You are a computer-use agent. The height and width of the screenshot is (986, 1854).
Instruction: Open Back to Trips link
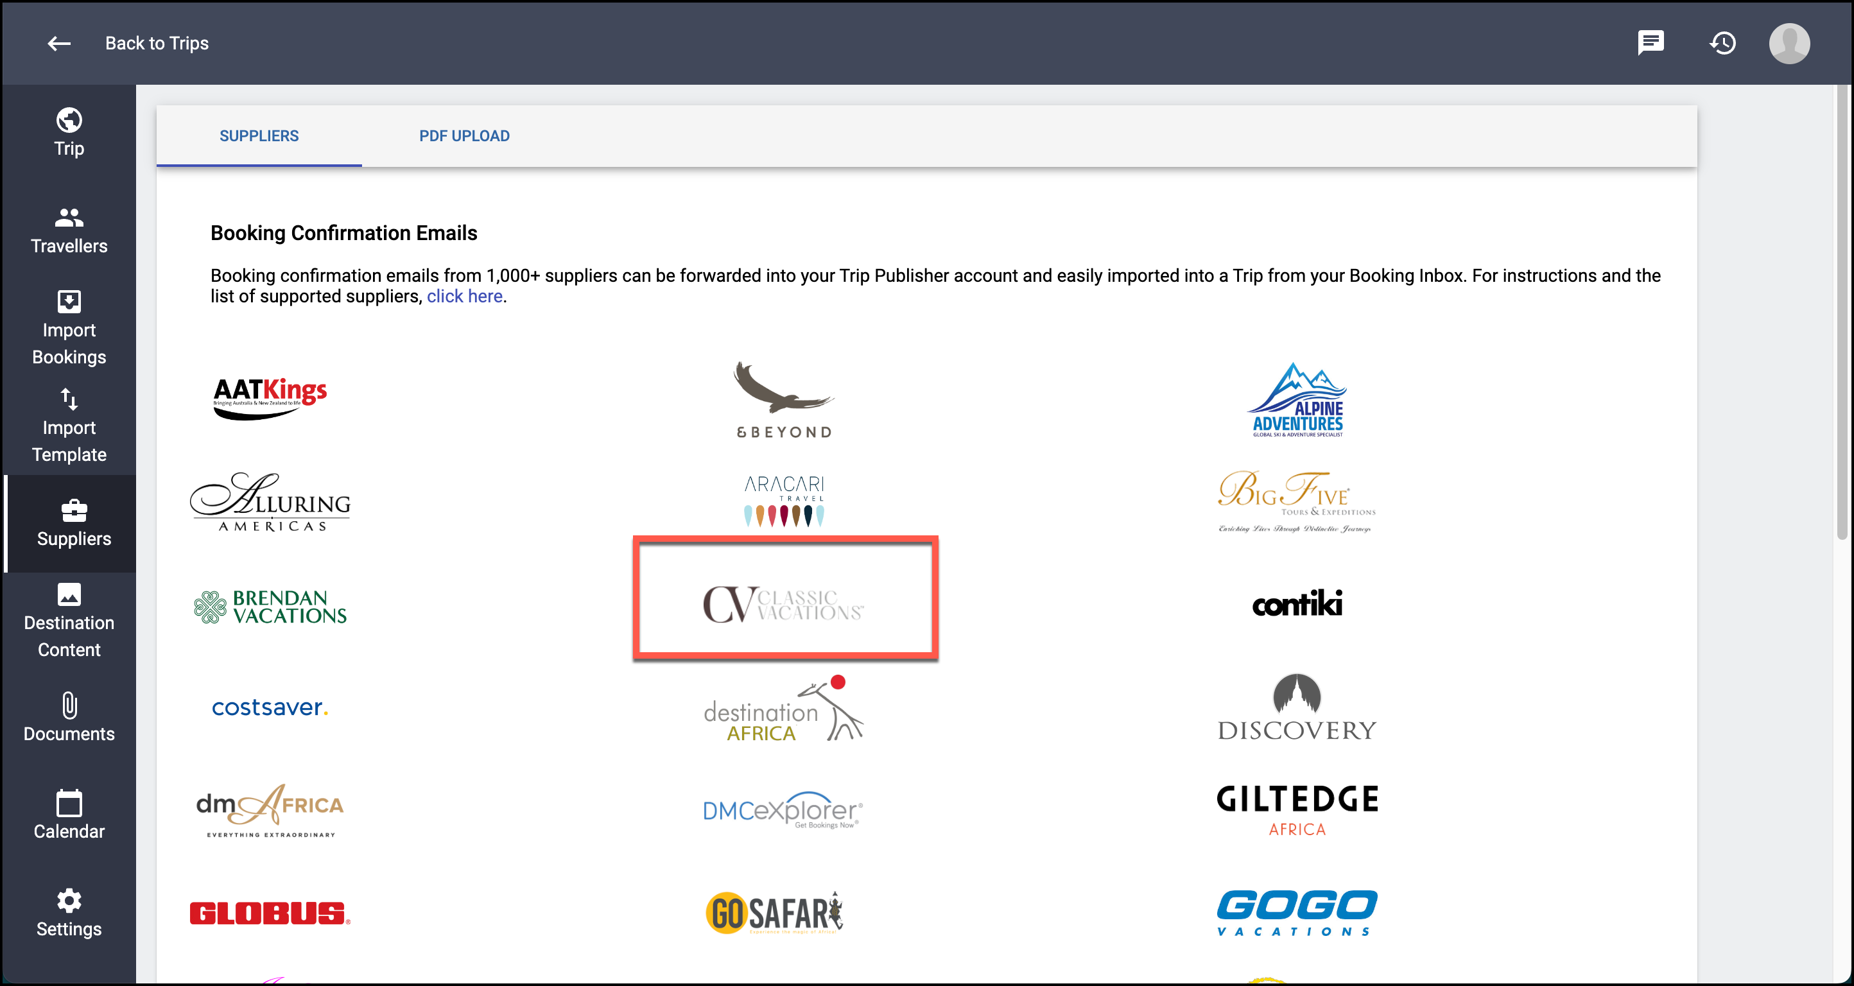[157, 43]
